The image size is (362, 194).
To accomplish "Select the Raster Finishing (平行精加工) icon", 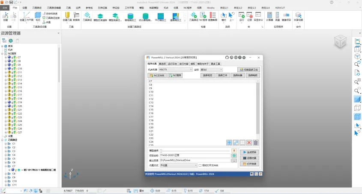I will tap(161, 17).
